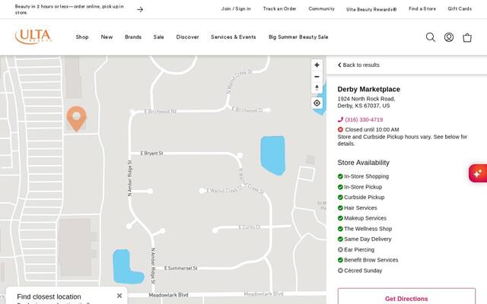Image resolution: width=487 pixels, height=304 pixels.
Task: Click 'Beauty in 2 hours or less' promo text
Action: pyautogui.click(x=69, y=9)
